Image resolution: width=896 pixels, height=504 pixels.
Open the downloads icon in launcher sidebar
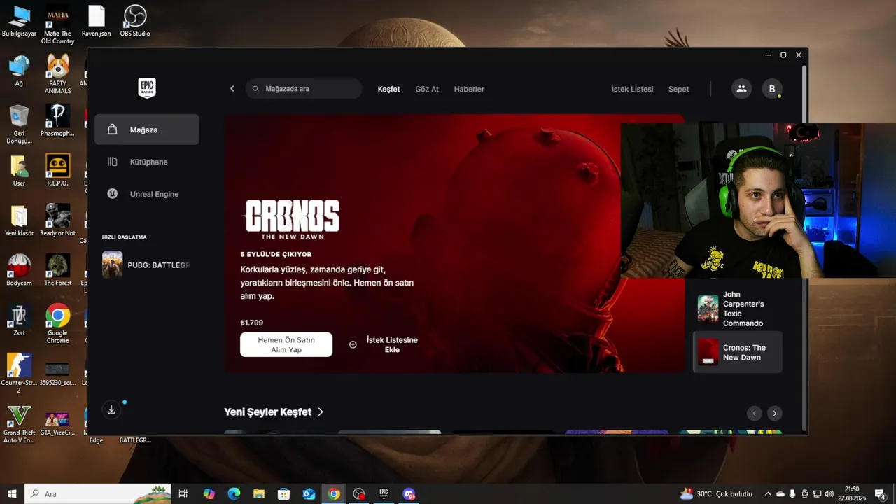pos(111,410)
